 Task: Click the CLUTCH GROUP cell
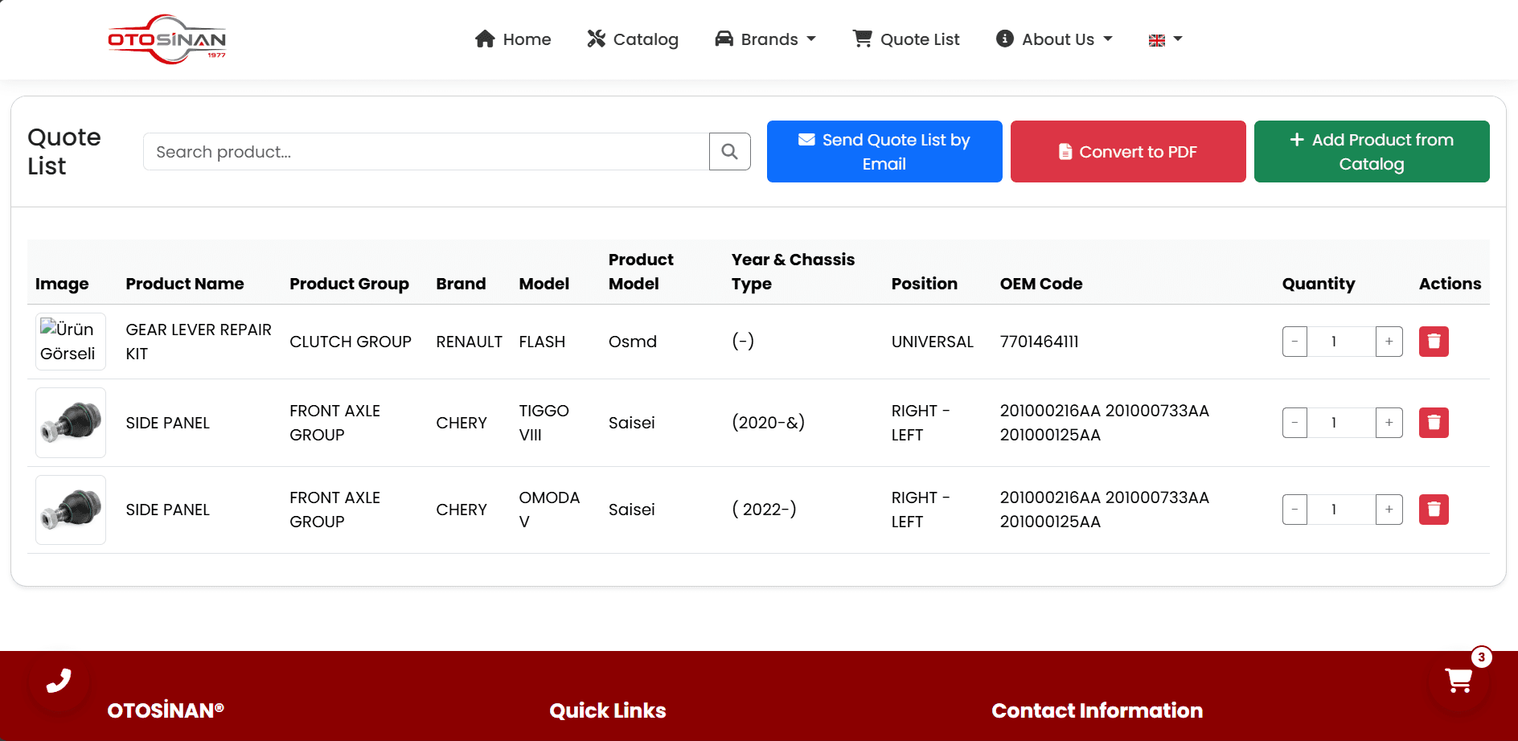(x=351, y=342)
